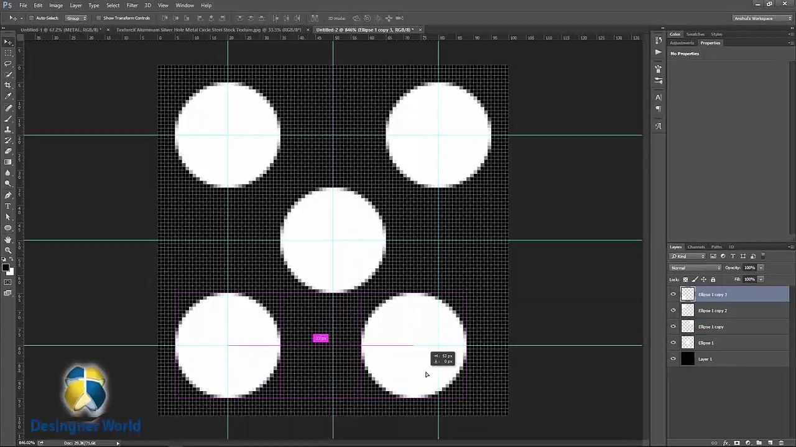Open the Opacity slider dropdown arrow
Screen dimensions: 796x447
(x=761, y=268)
